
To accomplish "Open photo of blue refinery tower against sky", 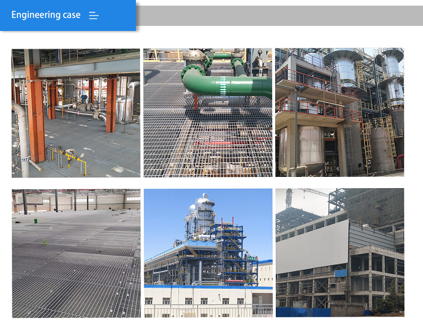I will [x=208, y=253].
